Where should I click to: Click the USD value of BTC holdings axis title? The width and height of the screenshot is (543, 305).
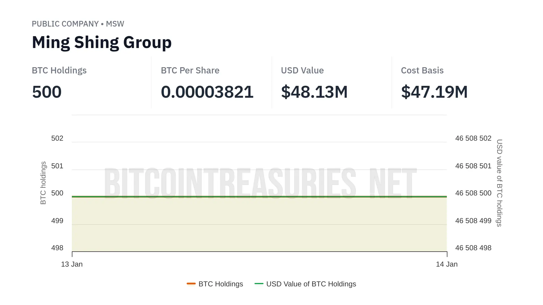click(x=499, y=183)
